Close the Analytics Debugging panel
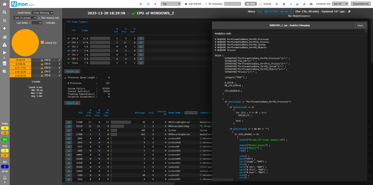373x185 pixels. click(360, 25)
